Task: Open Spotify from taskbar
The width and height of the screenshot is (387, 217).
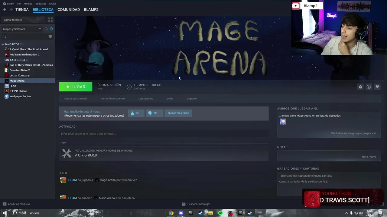Action: (x=220, y=213)
